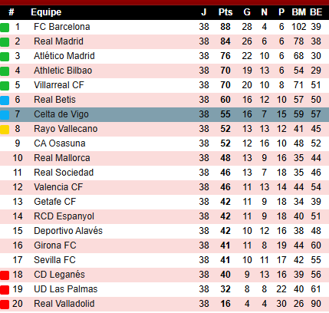The height and width of the screenshot is (313, 329).
Task: Open the FC Barcelona team link
Action: (62, 27)
